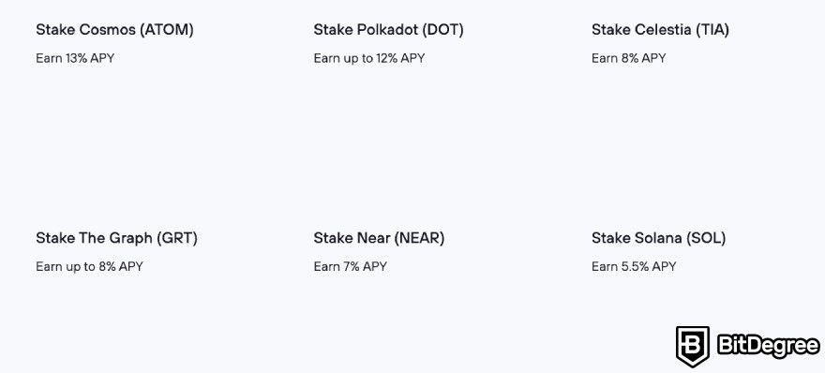
Task: Click the DOT ticker in parentheses
Action: [442, 30]
